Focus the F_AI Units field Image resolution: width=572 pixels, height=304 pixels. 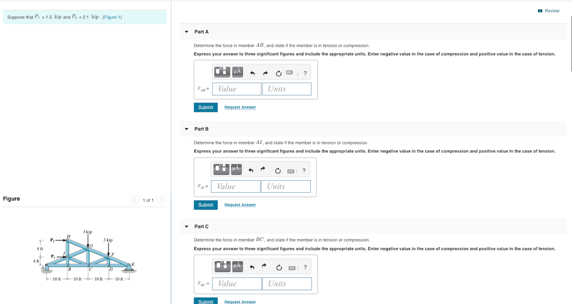[286, 186]
